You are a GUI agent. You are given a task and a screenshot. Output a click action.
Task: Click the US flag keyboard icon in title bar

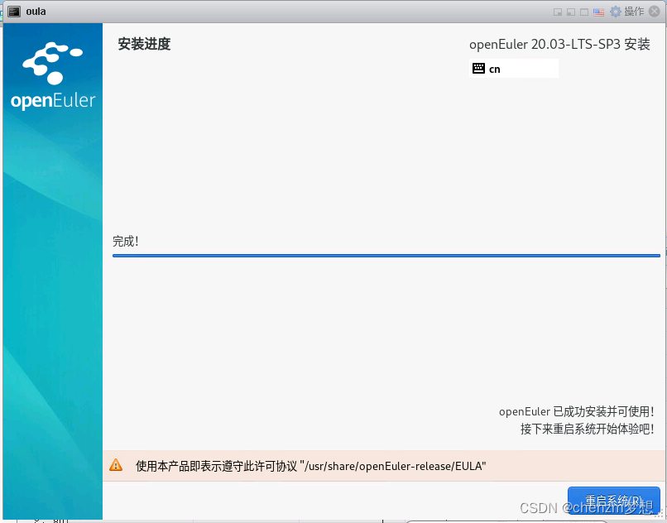pyautogui.click(x=598, y=12)
